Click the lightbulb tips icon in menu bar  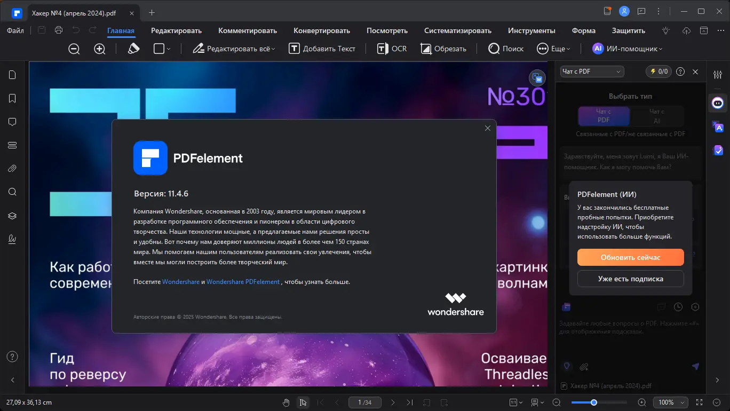[666, 30]
